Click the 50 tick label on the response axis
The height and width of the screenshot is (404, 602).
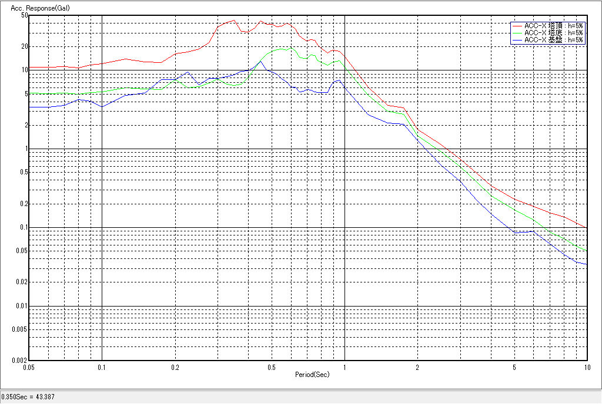pos(25,15)
